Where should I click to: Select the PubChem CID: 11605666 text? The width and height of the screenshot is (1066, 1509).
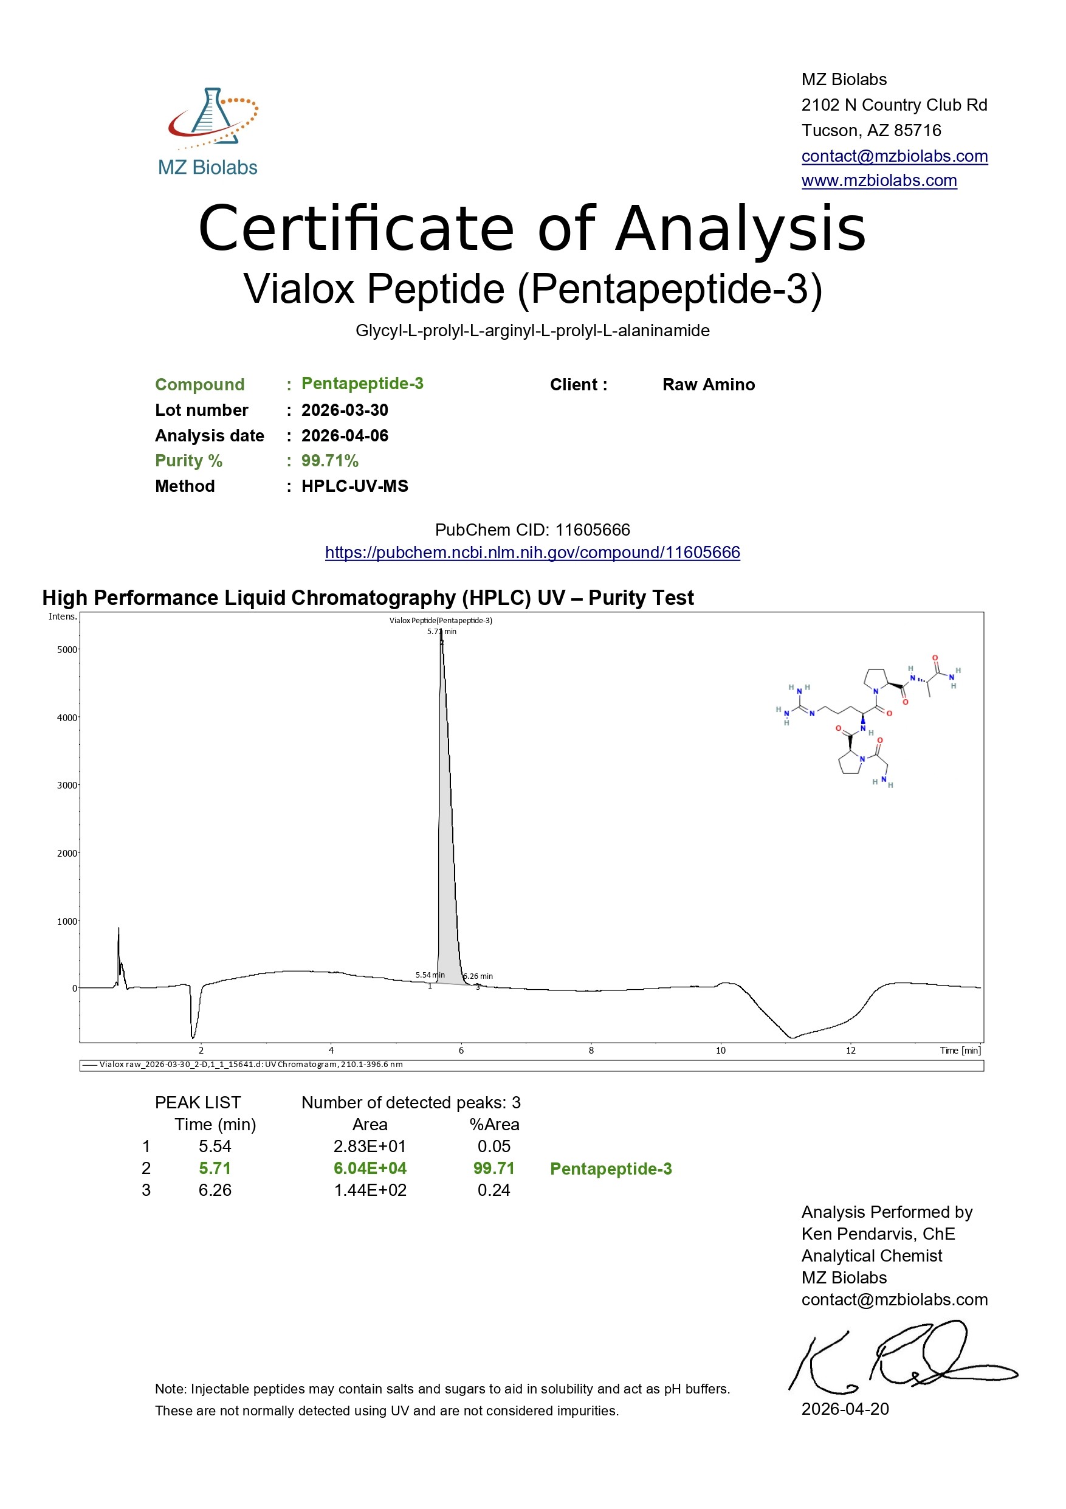[x=532, y=530]
